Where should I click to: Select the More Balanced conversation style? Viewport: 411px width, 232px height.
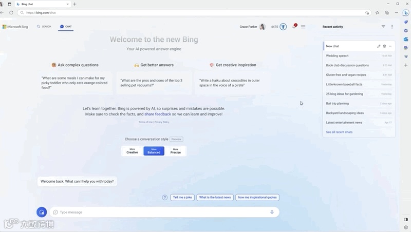pos(154,151)
